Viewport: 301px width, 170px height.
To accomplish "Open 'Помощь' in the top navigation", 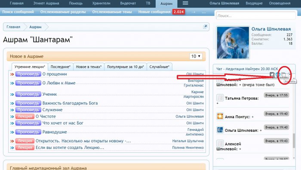I will [76, 3].
